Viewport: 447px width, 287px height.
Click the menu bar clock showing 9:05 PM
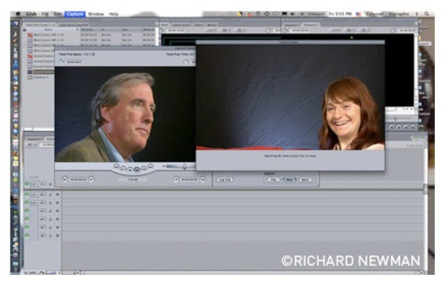(x=340, y=14)
